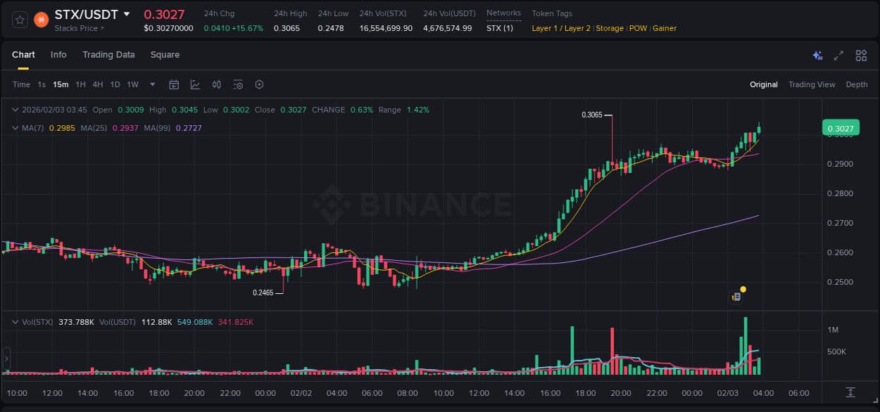
Task: Open the indicator settings icon on the toolbar
Action: point(238,84)
